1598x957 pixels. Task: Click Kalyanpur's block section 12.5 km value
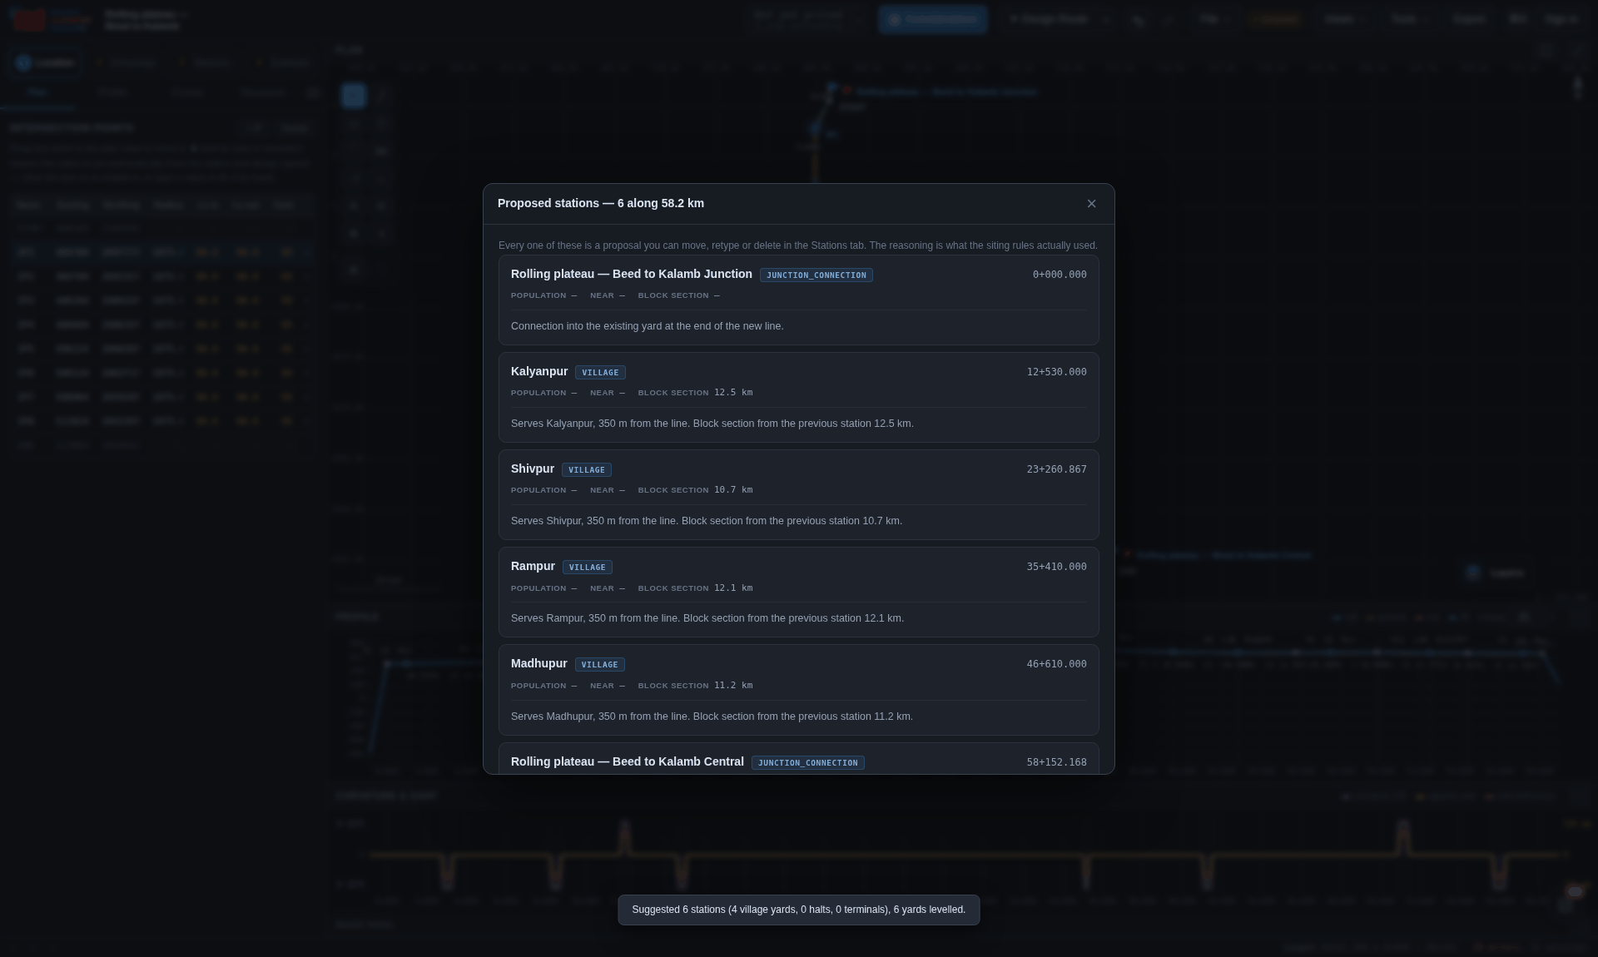pos(733,393)
